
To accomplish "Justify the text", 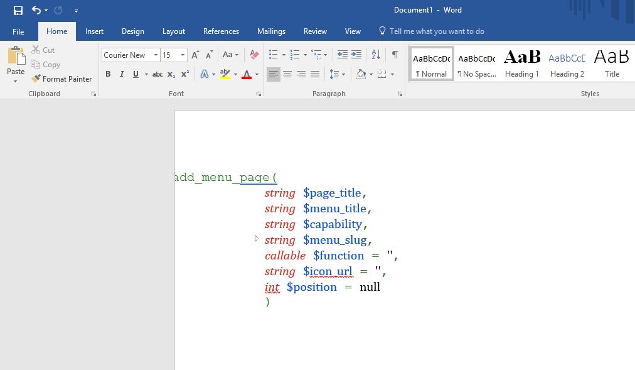I will pyautogui.click(x=315, y=74).
